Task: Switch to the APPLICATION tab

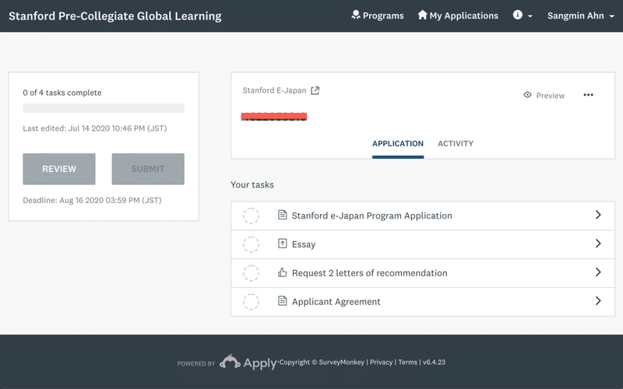Action: pos(398,144)
